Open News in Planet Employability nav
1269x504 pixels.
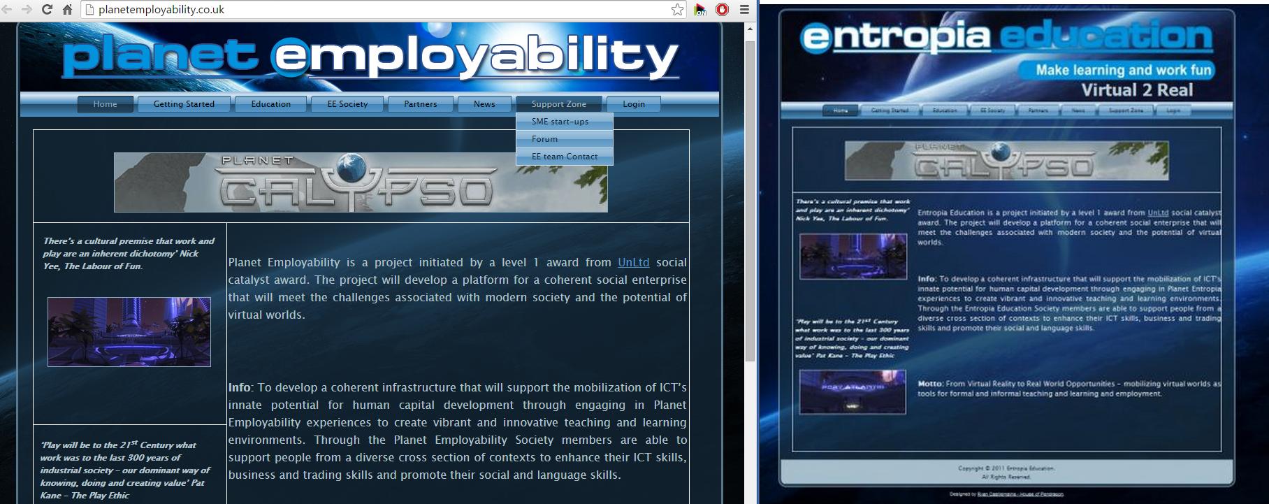coord(484,104)
